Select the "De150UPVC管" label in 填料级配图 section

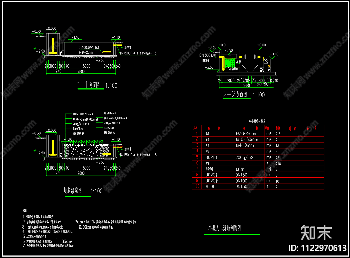(130, 155)
